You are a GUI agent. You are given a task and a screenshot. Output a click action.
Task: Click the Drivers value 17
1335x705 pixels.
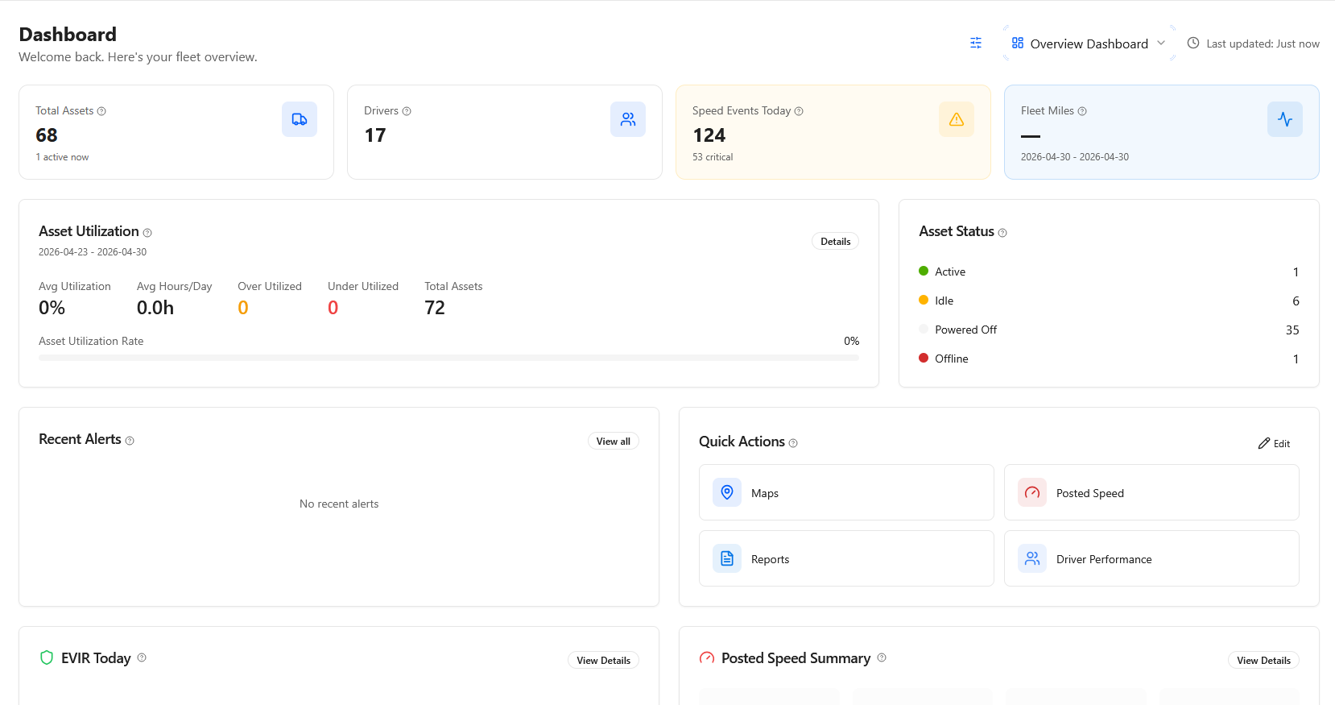point(375,135)
